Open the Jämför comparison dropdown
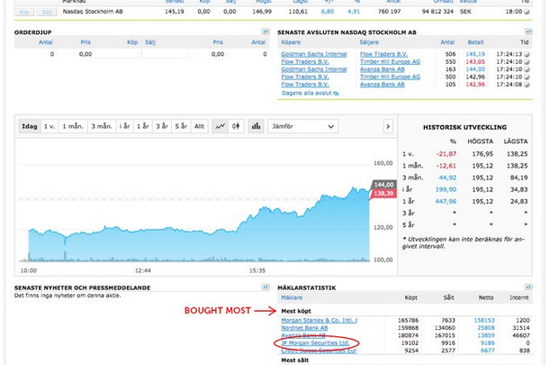This screenshot has height=365, width=549. click(x=301, y=126)
